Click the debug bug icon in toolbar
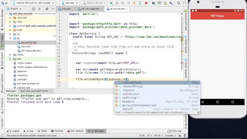This screenshot has height=139, width=247. click(x=117, y=3)
